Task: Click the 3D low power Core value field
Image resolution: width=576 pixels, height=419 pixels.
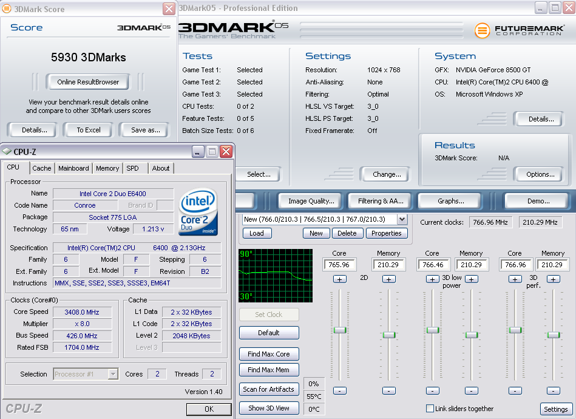Action: pos(433,265)
